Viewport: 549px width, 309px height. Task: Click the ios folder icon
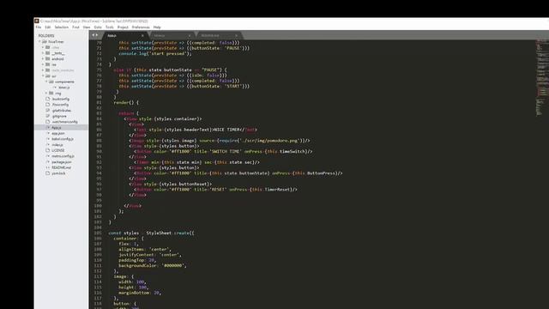(x=48, y=64)
